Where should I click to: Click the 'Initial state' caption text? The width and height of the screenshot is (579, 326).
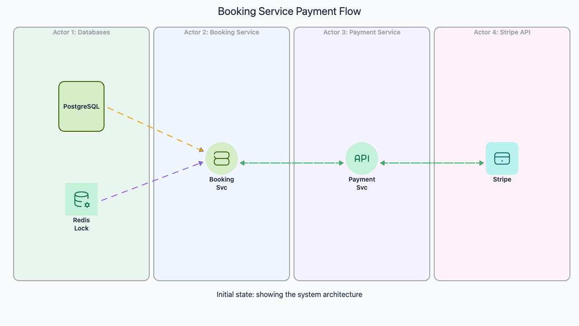[x=289, y=294]
